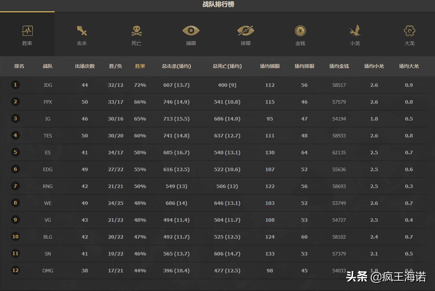Click the 战队排行榜 title
This screenshot has width=435, height=291.
click(x=218, y=5)
